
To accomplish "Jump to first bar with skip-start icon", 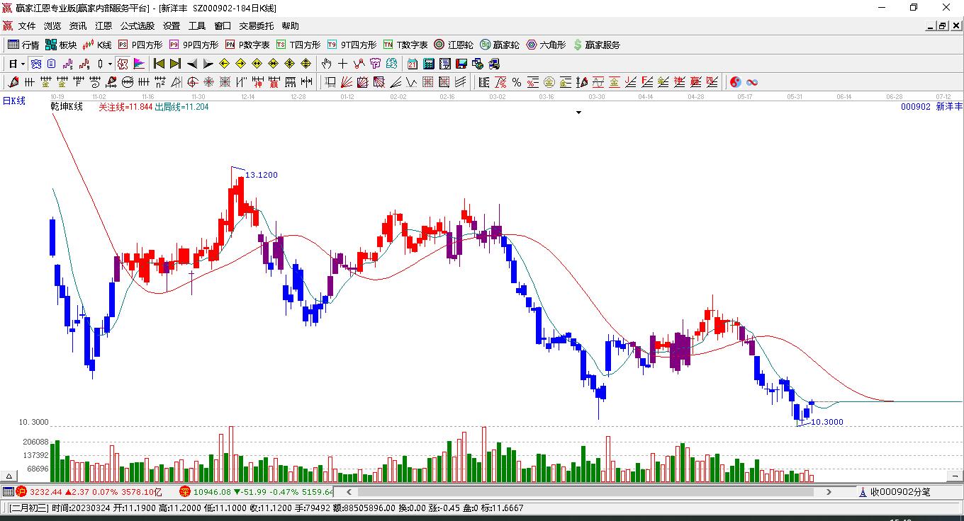I will pyautogui.click(x=159, y=64).
